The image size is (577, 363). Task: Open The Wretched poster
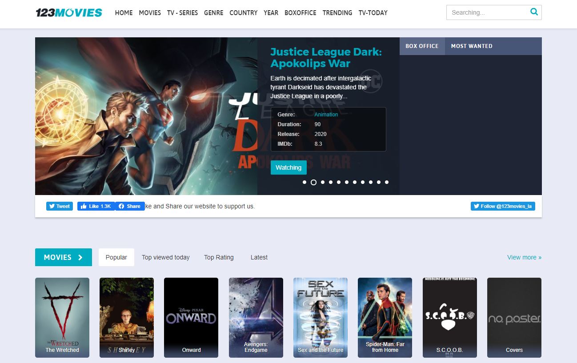[62, 318]
